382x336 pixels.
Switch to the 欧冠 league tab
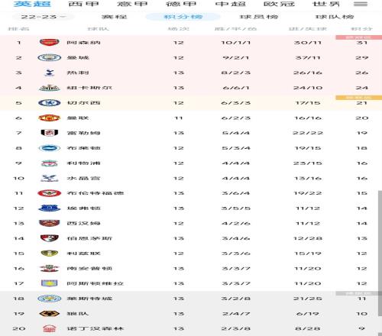[279, 4]
